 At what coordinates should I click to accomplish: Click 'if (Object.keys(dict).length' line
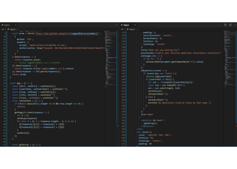[49, 104]
